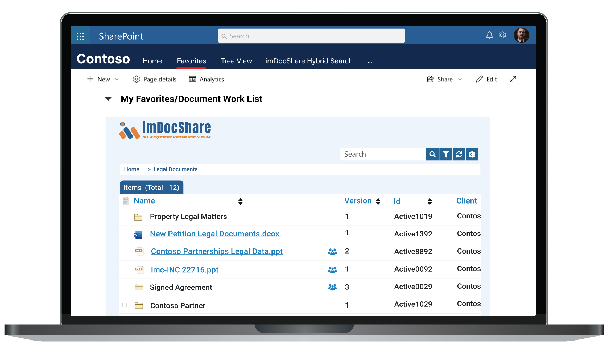Click the imDocShare logo
Viewport: 611px width, 357px height.
165,130
